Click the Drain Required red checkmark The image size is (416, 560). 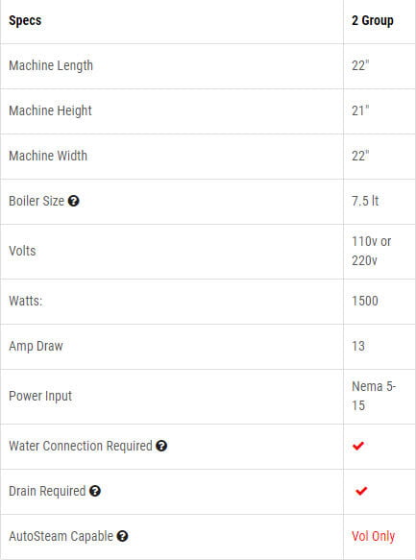tap(361, 491)
